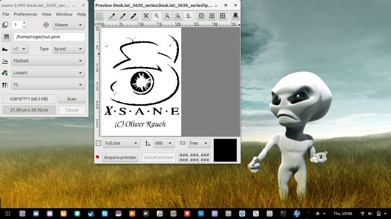Click the target icon beside Viewer dropdown

[x=46, y=25]
